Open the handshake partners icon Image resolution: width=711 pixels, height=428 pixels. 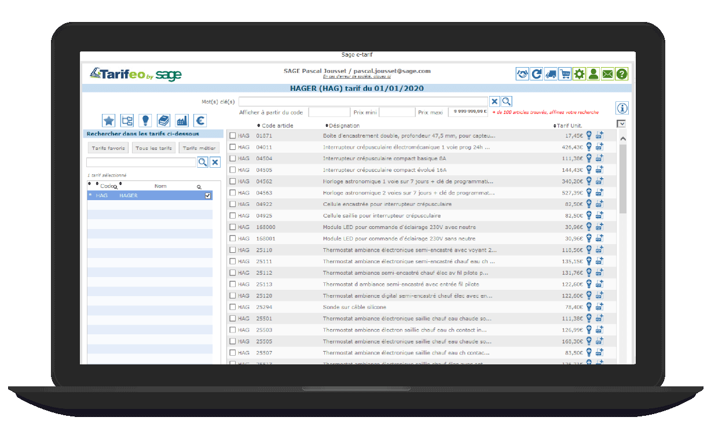click(522, 74)
